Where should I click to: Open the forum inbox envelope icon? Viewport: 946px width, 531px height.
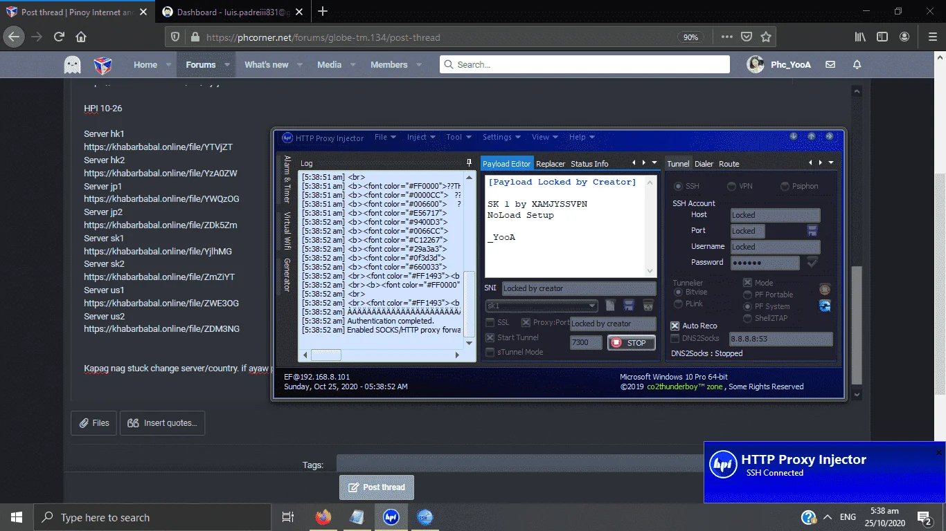[x=830, y=64]
